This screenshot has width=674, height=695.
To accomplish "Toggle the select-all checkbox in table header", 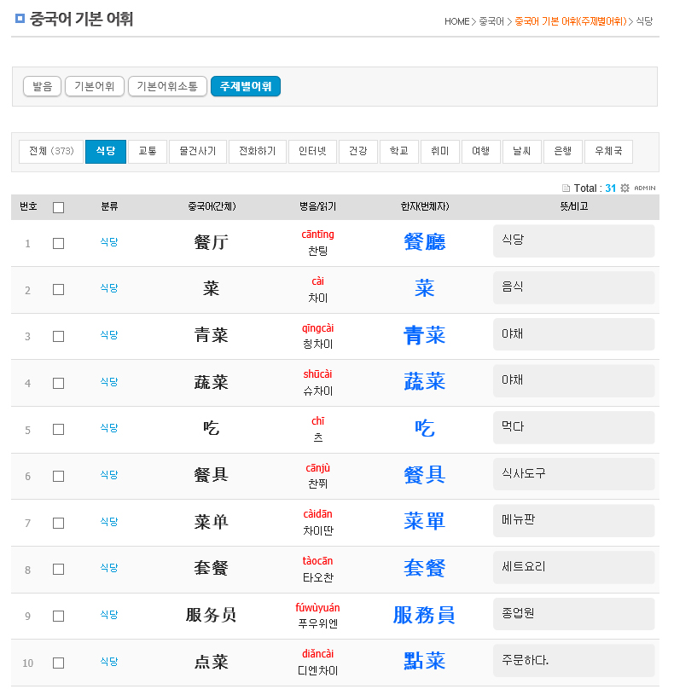I will 58,207.
